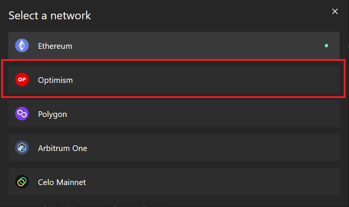Click the word Mainnet in the Celo row

[x=71, y=182]
